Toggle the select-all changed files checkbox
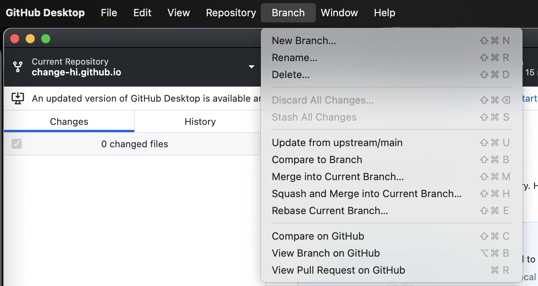Image resolution: width=538 pixels, height=286 pixels. click(17, 144)
